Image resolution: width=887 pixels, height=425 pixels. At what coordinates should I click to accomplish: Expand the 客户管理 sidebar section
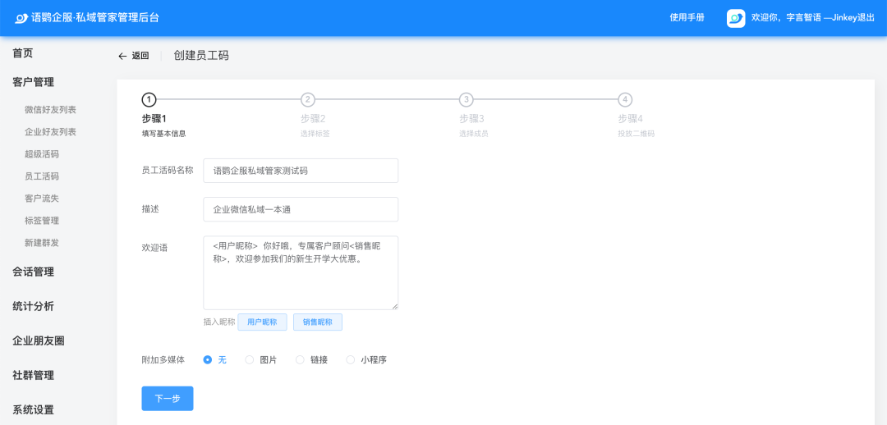tap(33, 82)
